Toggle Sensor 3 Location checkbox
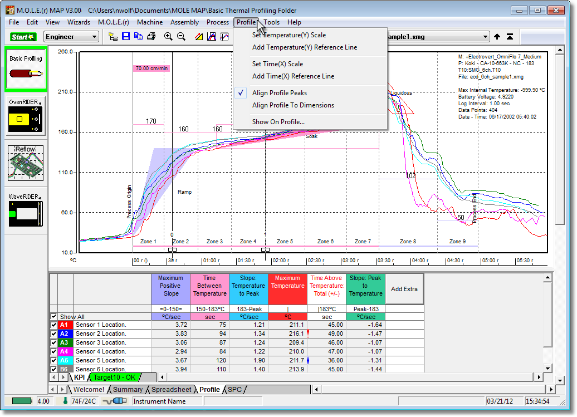577x417 pixels. [x=53, y=342]
